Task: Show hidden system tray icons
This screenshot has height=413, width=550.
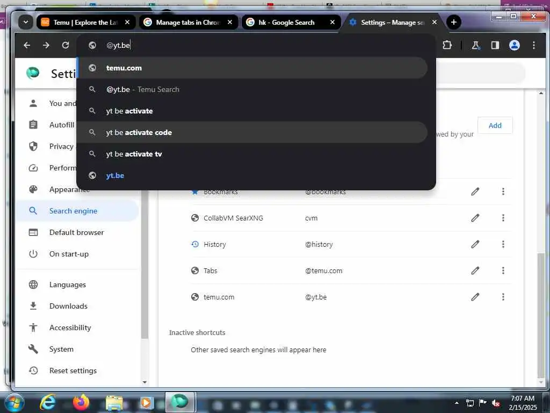Action: 457,403
